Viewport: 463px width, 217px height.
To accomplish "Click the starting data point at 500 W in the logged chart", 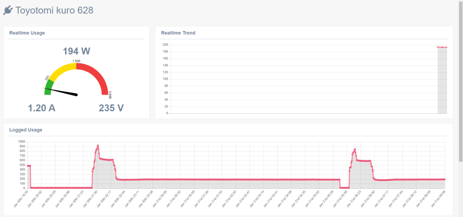I will (28, 166).
